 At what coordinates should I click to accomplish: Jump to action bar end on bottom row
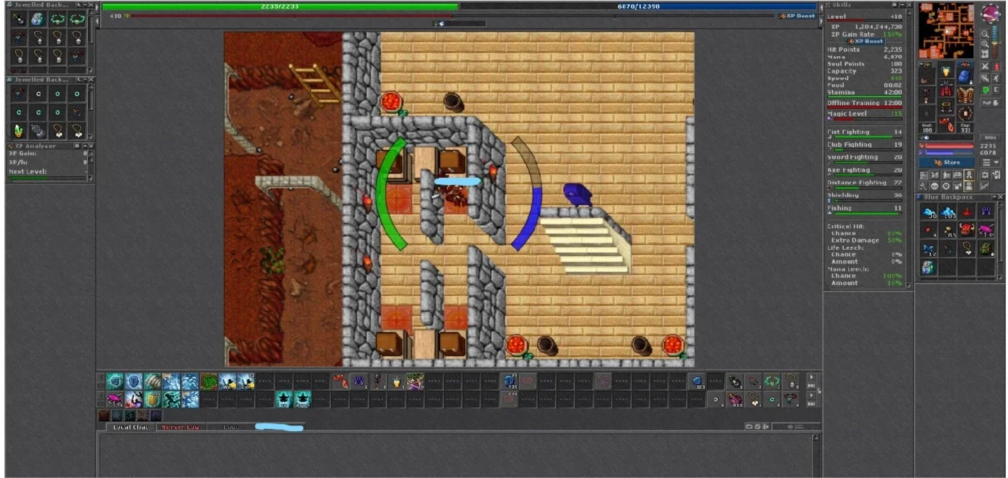(811, 404)
